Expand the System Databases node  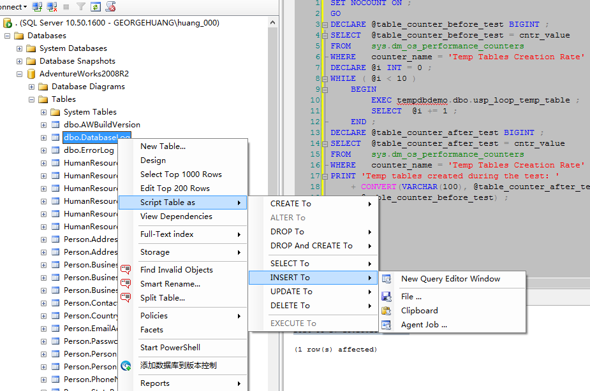click(19, 48)
